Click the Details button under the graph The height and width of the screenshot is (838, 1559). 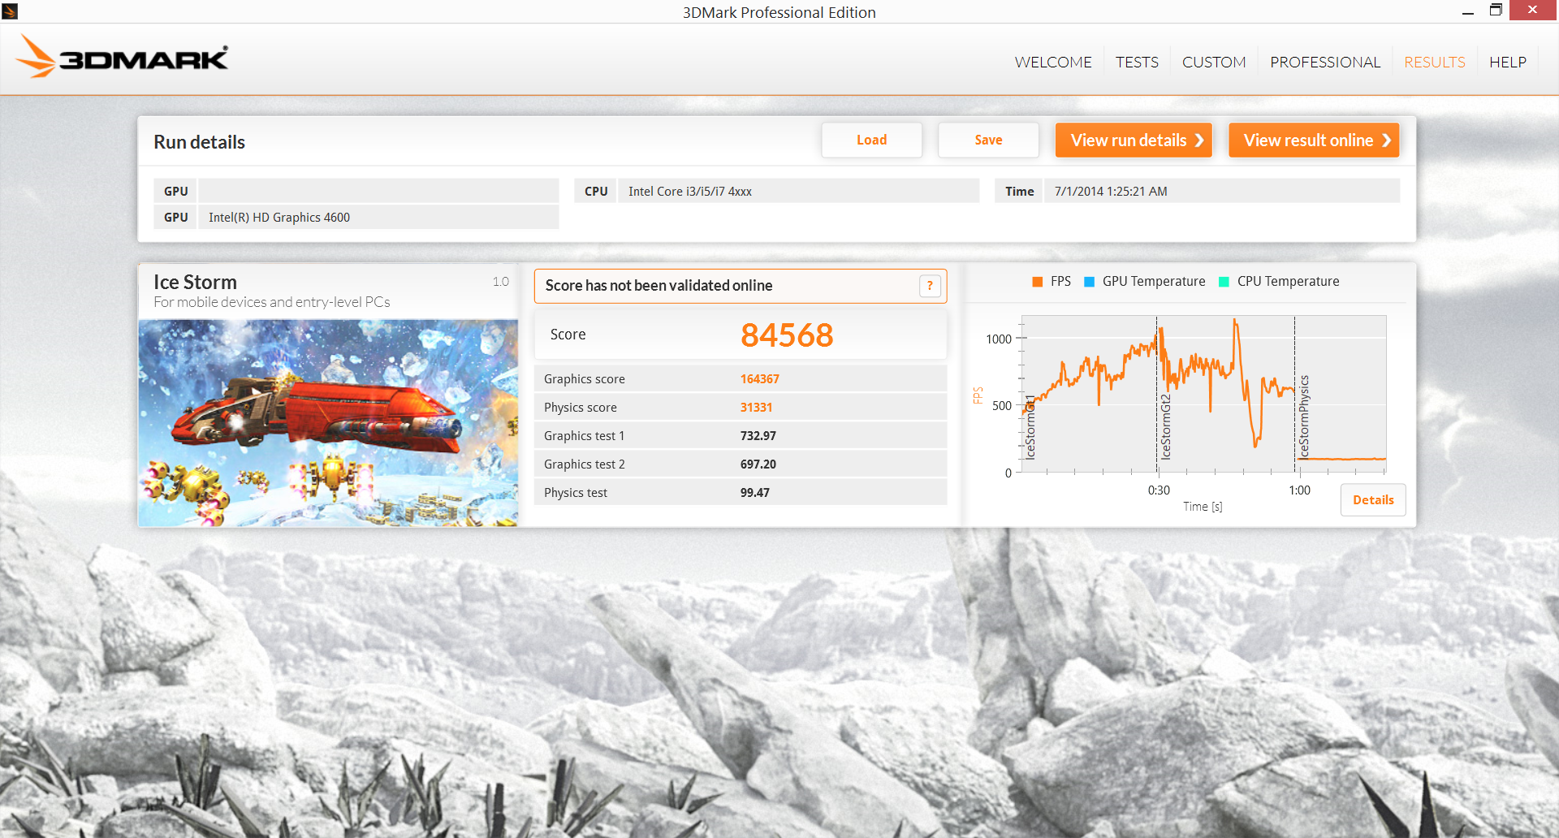(x=1373, y=500)
